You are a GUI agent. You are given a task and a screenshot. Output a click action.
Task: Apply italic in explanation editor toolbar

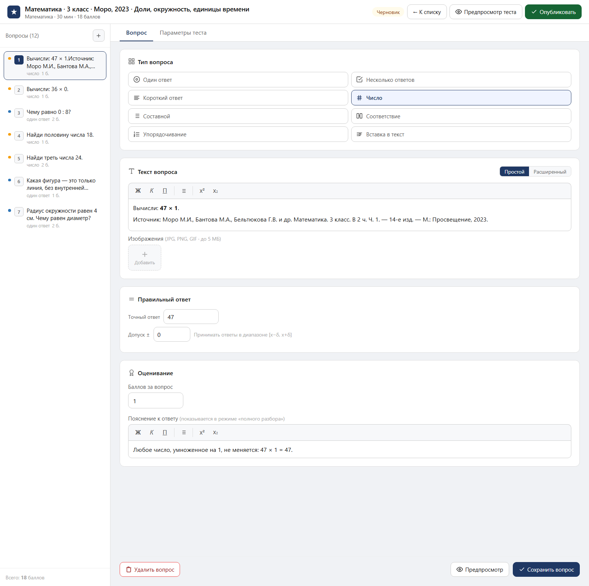pos(152,433)
